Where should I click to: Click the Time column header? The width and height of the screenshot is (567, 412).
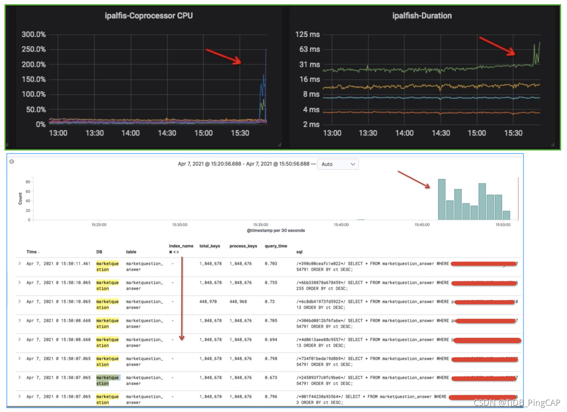click(31, 252)
